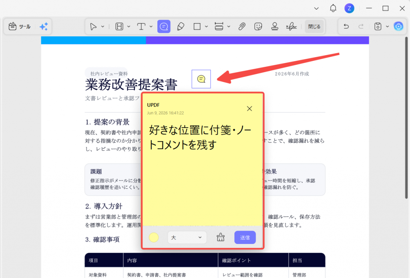Screen dimensions: 410x278
Task: Click the 契約書、申請書、社内提案書 table cell
Action: (x=157, y=275)
